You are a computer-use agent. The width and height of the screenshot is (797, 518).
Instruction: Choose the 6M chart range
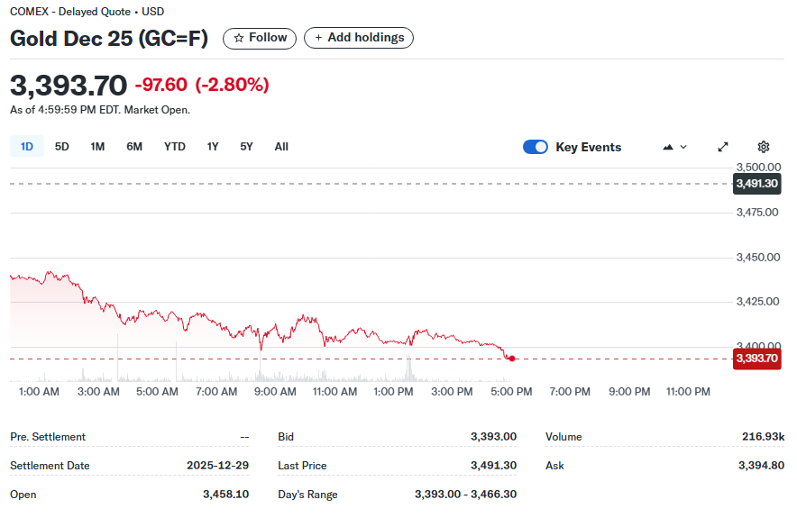tap(134, 146)
